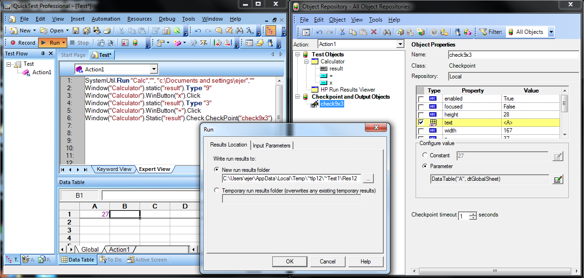Screen dimensions: 584x278
Task: Pin the Test Flow pane
Action: pos(43,54)
